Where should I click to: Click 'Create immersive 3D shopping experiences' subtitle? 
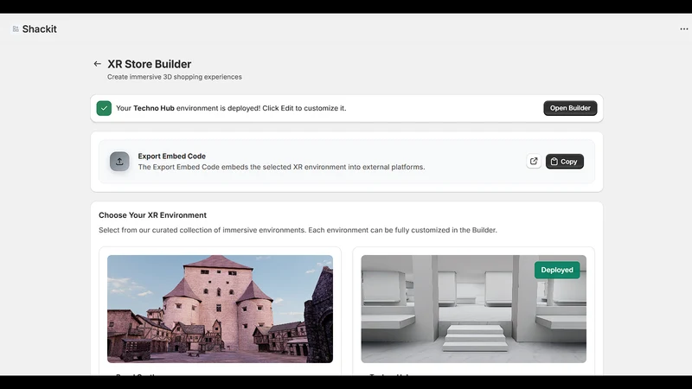175,77
